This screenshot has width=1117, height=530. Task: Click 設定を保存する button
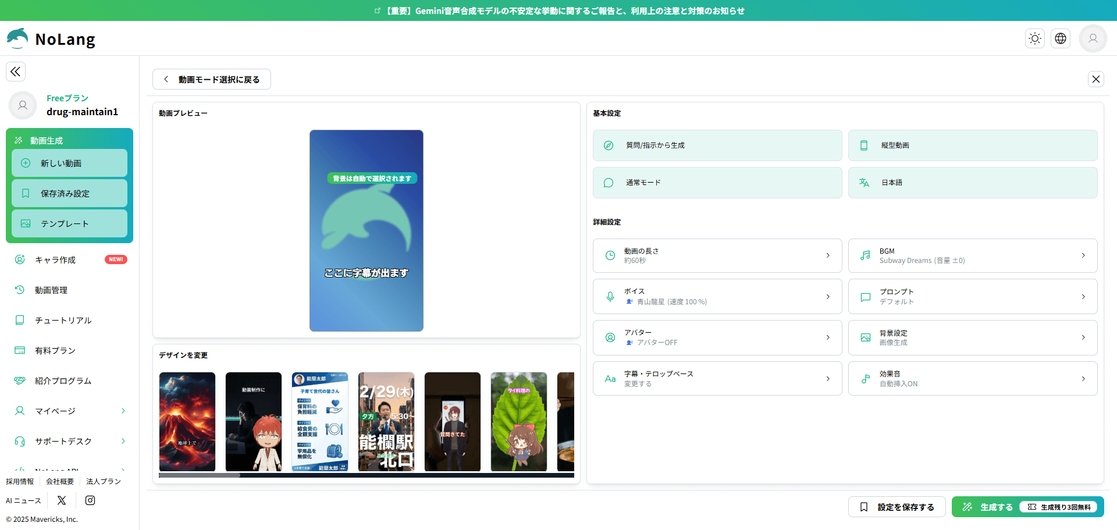tap(897, 507)
